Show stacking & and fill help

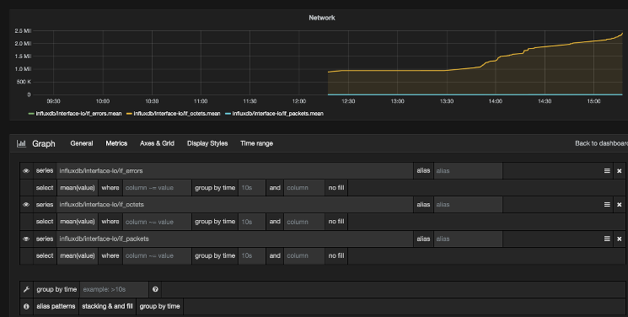107,306
